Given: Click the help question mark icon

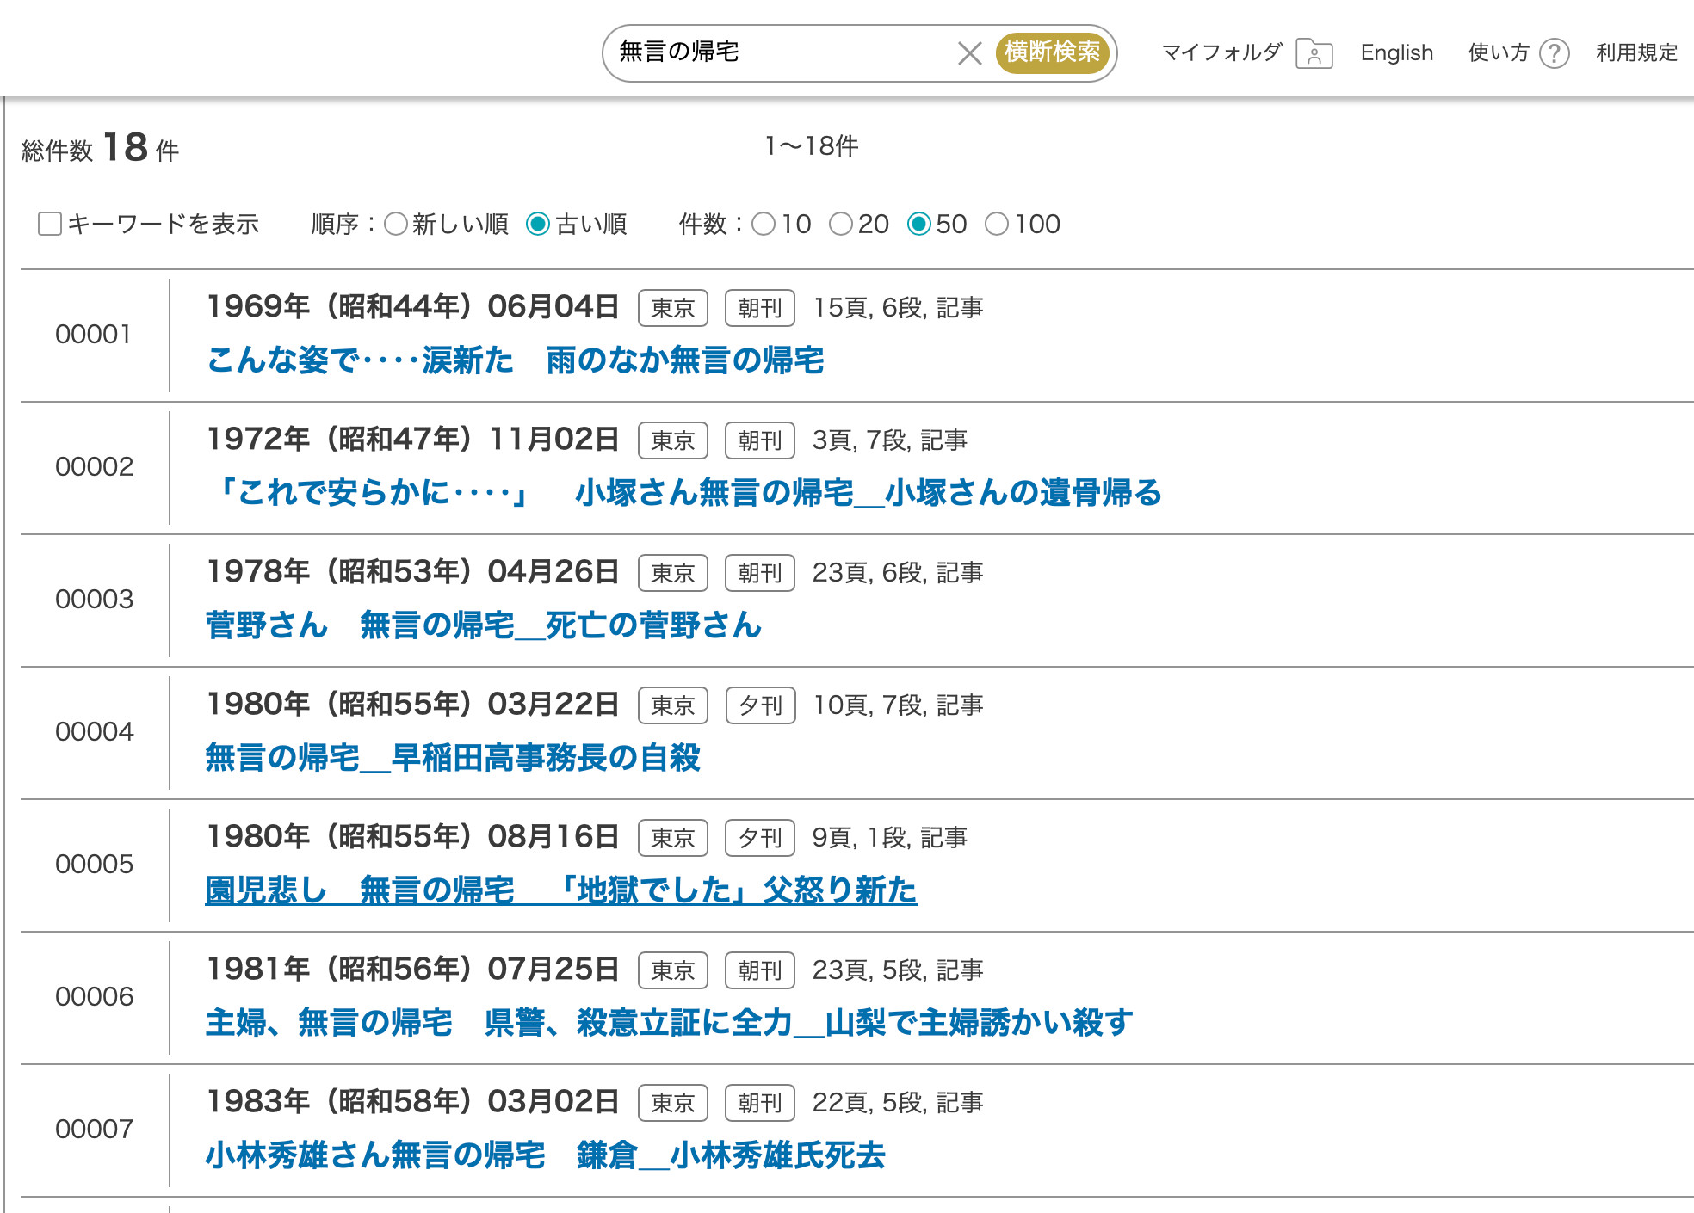Looking at the screenshot, I should pyautogui.click(x=1554, y=53).
